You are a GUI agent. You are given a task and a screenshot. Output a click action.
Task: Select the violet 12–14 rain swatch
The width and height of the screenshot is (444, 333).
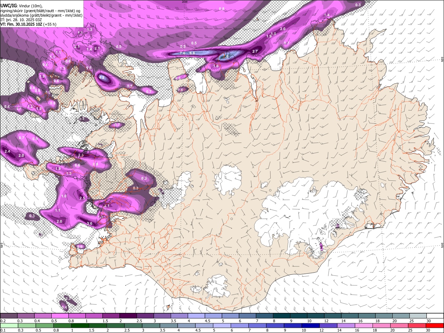point(329,326)
